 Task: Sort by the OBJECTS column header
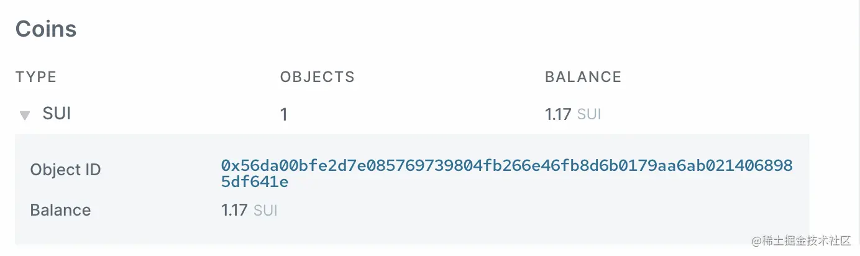coord(318,77)
